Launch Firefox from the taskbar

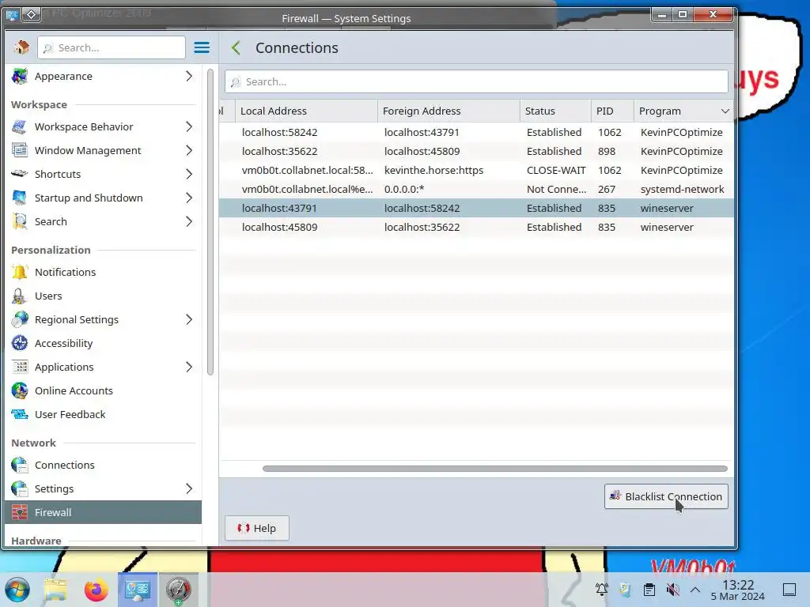96,590
